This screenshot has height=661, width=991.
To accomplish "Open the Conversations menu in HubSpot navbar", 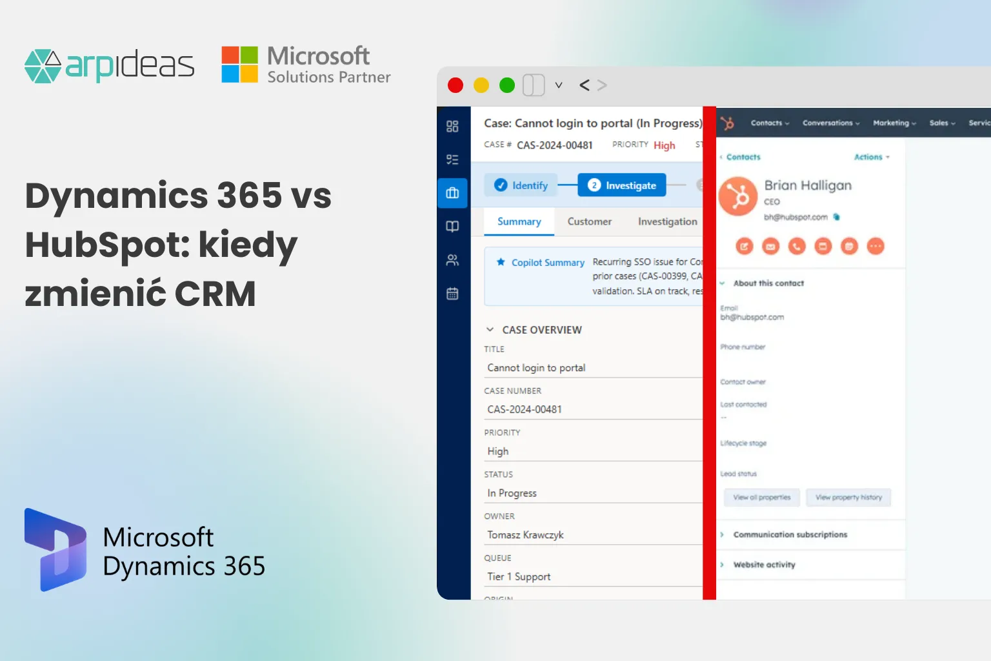I will click(831, 123).
